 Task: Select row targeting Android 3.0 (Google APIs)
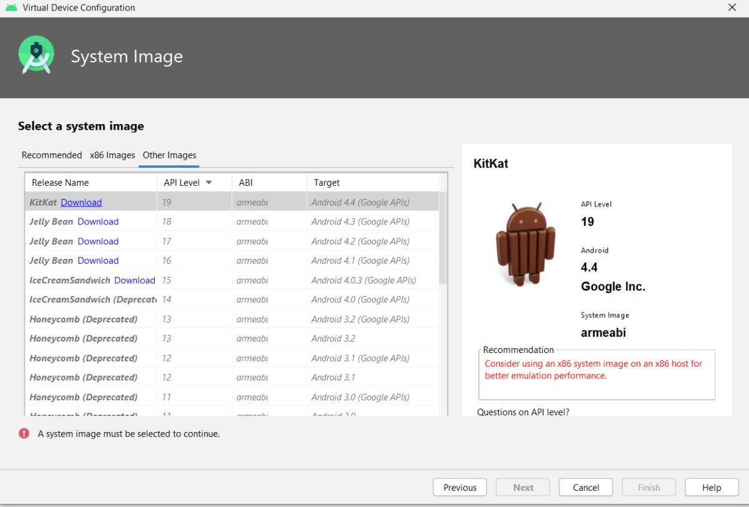pos(232,397)
